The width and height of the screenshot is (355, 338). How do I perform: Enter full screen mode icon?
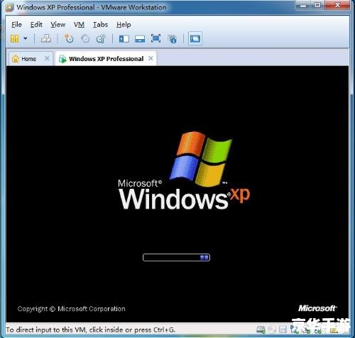[x=155, y=38]
